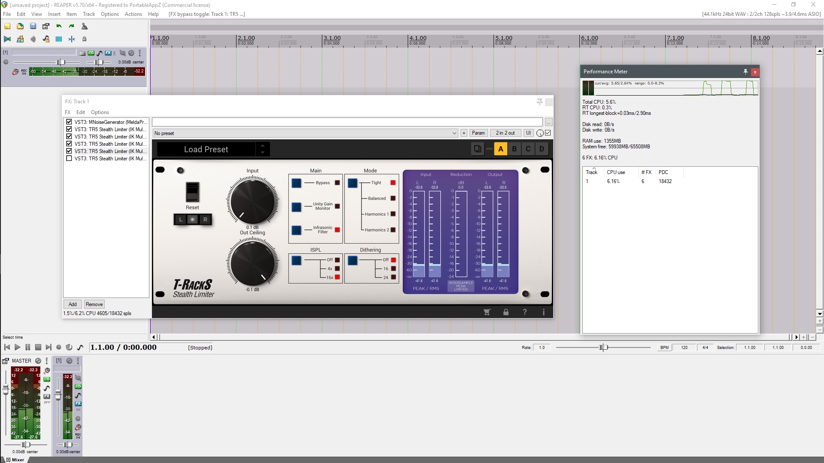The height and width of the screenshot is (463, 824).
Task: Uncheck the MNoiseGenerator plugin checkbox
Action: point(69,122)
